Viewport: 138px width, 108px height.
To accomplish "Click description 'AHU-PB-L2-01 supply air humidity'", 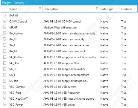I will [x=64, y=69].
